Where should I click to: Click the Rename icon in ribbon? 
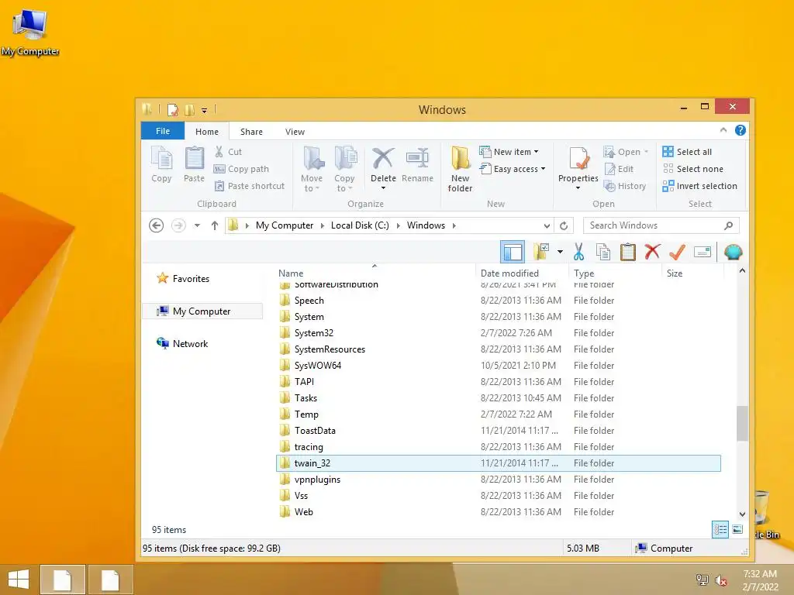(x=417, y=158)
